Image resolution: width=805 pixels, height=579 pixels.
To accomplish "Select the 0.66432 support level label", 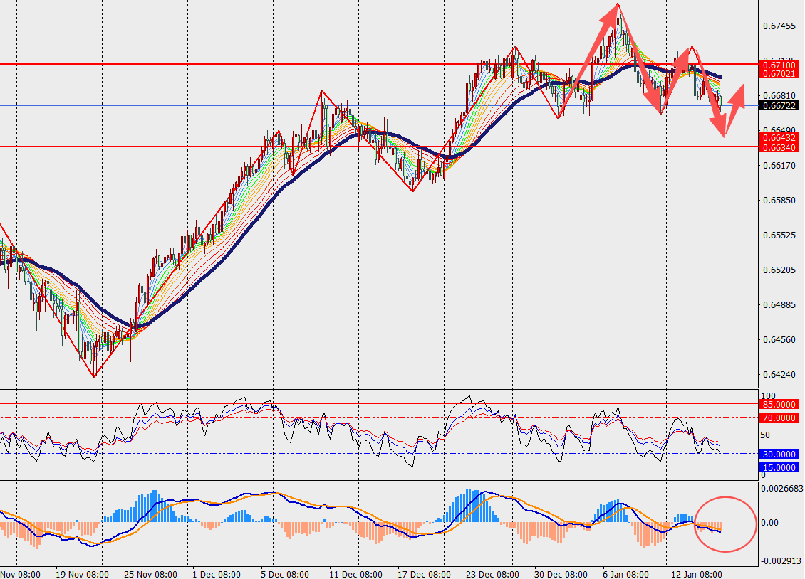I will pos(778,137).
